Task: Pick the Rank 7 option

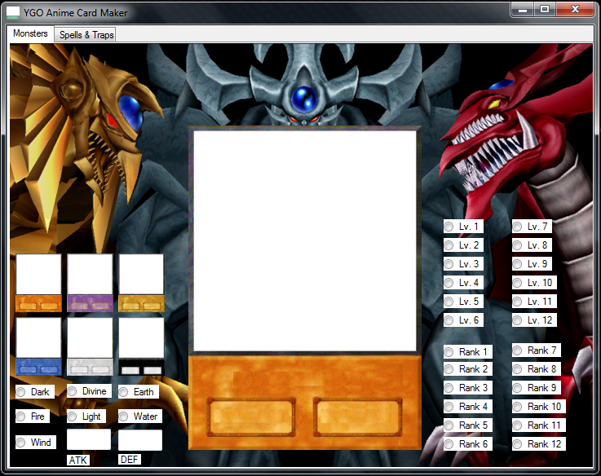Action: point(537,350)
